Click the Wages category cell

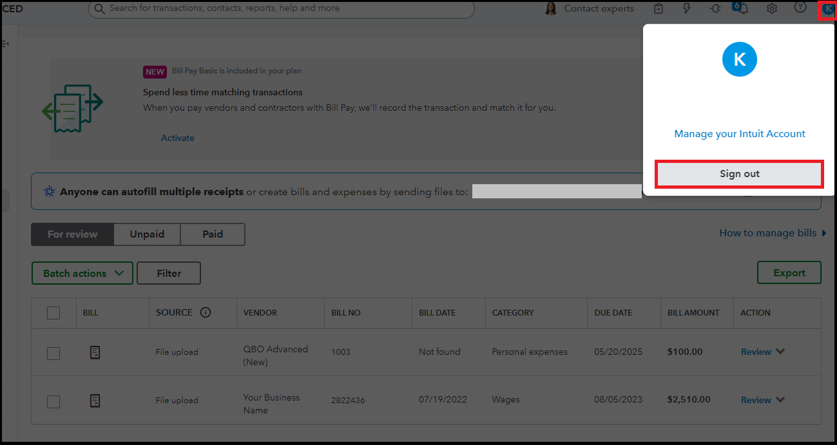[x=506, y=400]
